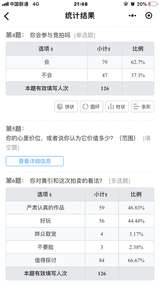Image resolution: width=160 pixels, height=285 pixels.
Task: Show question 4 results as horizontal bars (条形)
Action: point(143,106)
